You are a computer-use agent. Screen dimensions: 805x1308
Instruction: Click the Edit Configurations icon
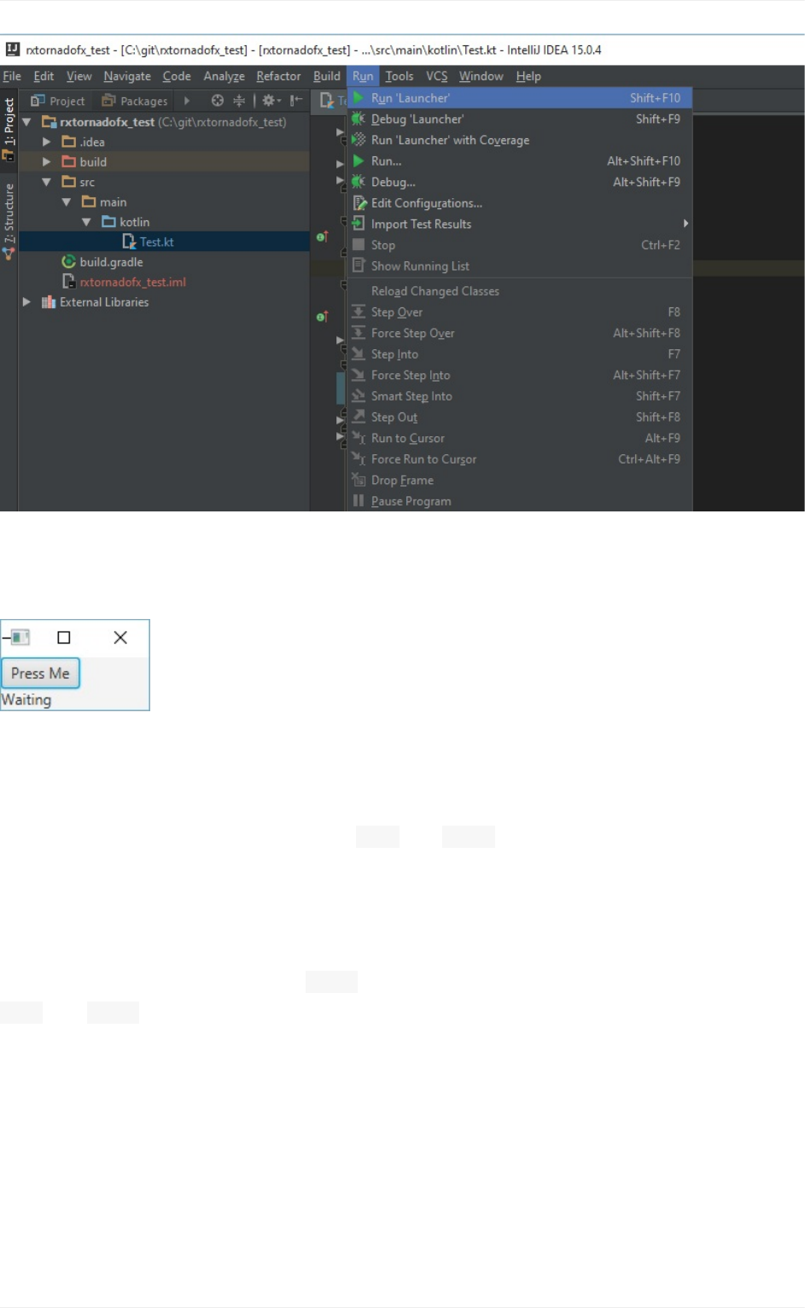click(x=359, y=203)
